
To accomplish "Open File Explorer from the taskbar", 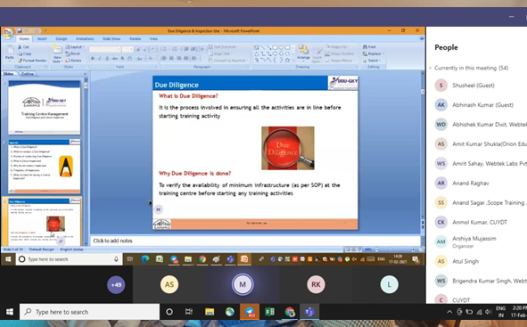I will (210, 312).
